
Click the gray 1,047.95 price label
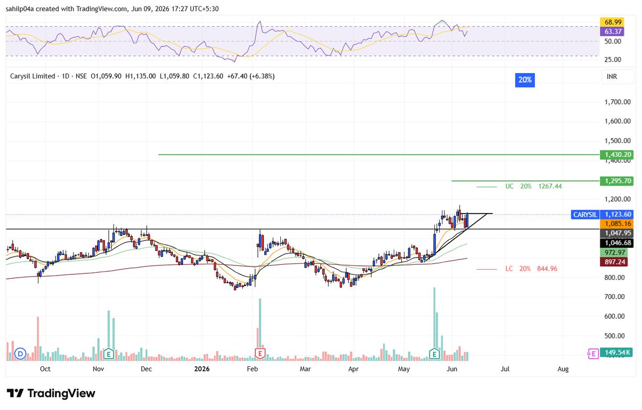pyautogui.click(x=616, y=233)
